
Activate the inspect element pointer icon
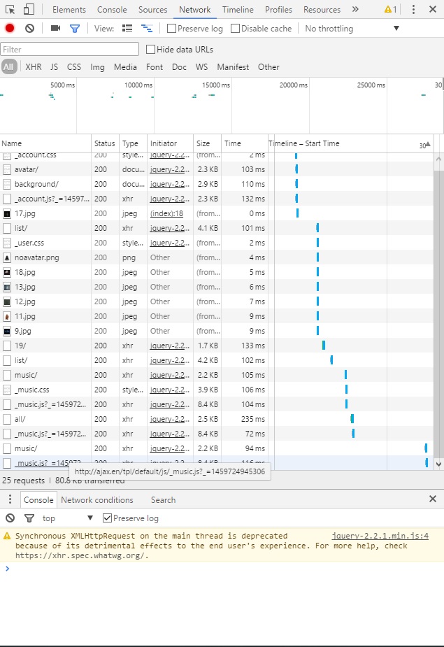[x=10, y=10]
